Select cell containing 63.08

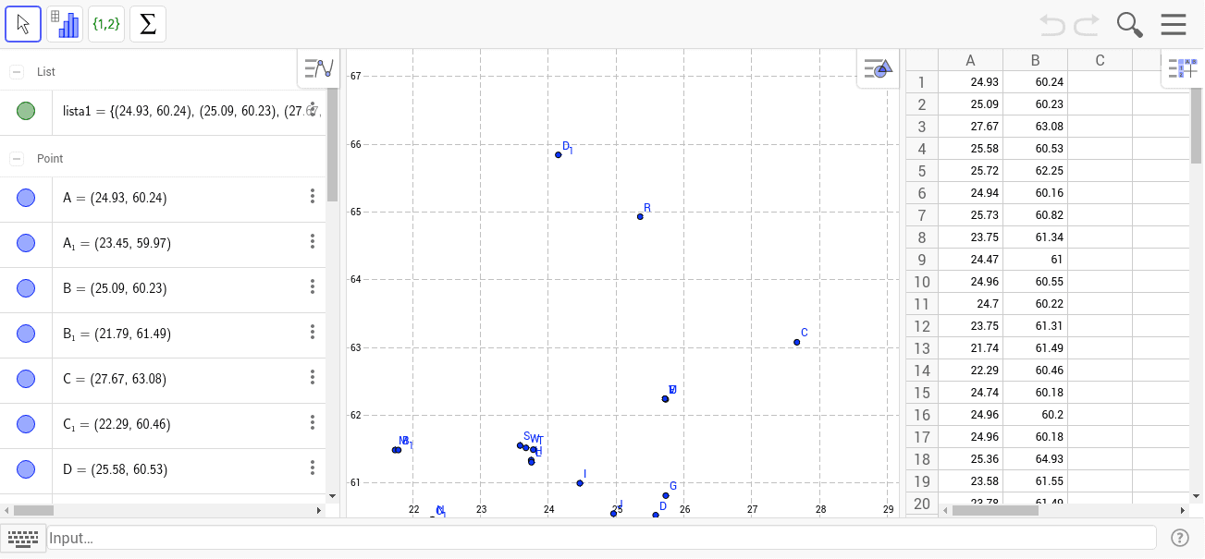pos(1035,127)
